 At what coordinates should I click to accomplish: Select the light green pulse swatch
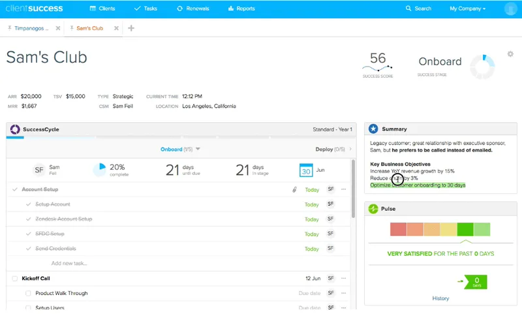pyautogui.click(x=482, y=229)
